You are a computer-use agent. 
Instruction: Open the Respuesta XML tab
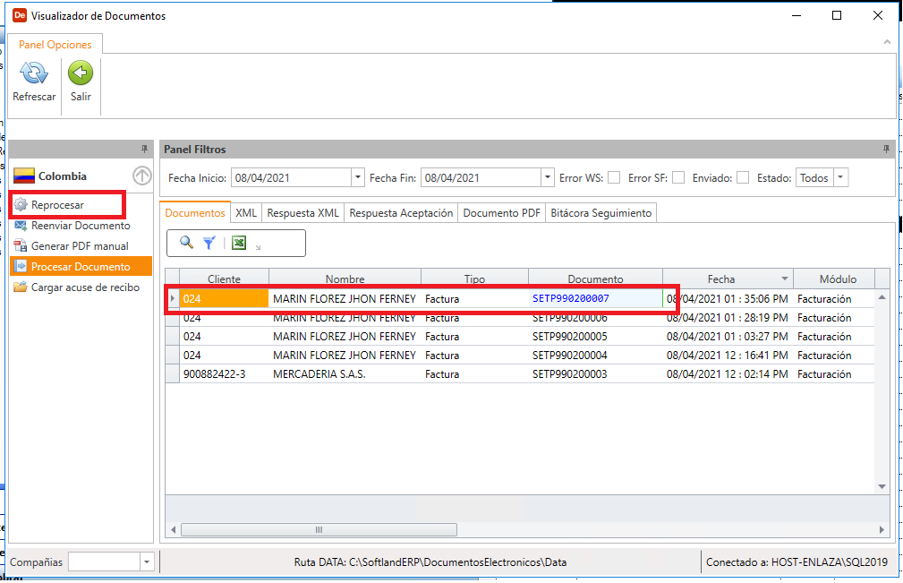(x=302, y=212)
